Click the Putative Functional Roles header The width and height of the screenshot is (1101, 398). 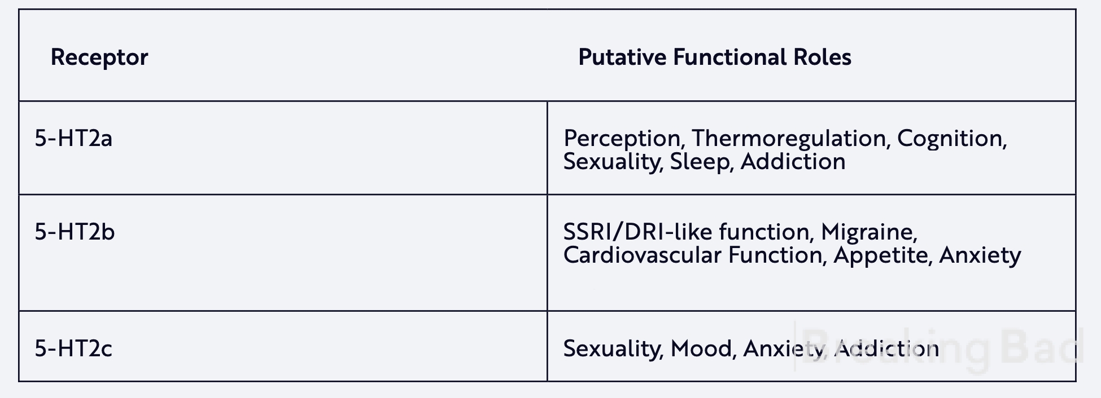pos(715,57)
